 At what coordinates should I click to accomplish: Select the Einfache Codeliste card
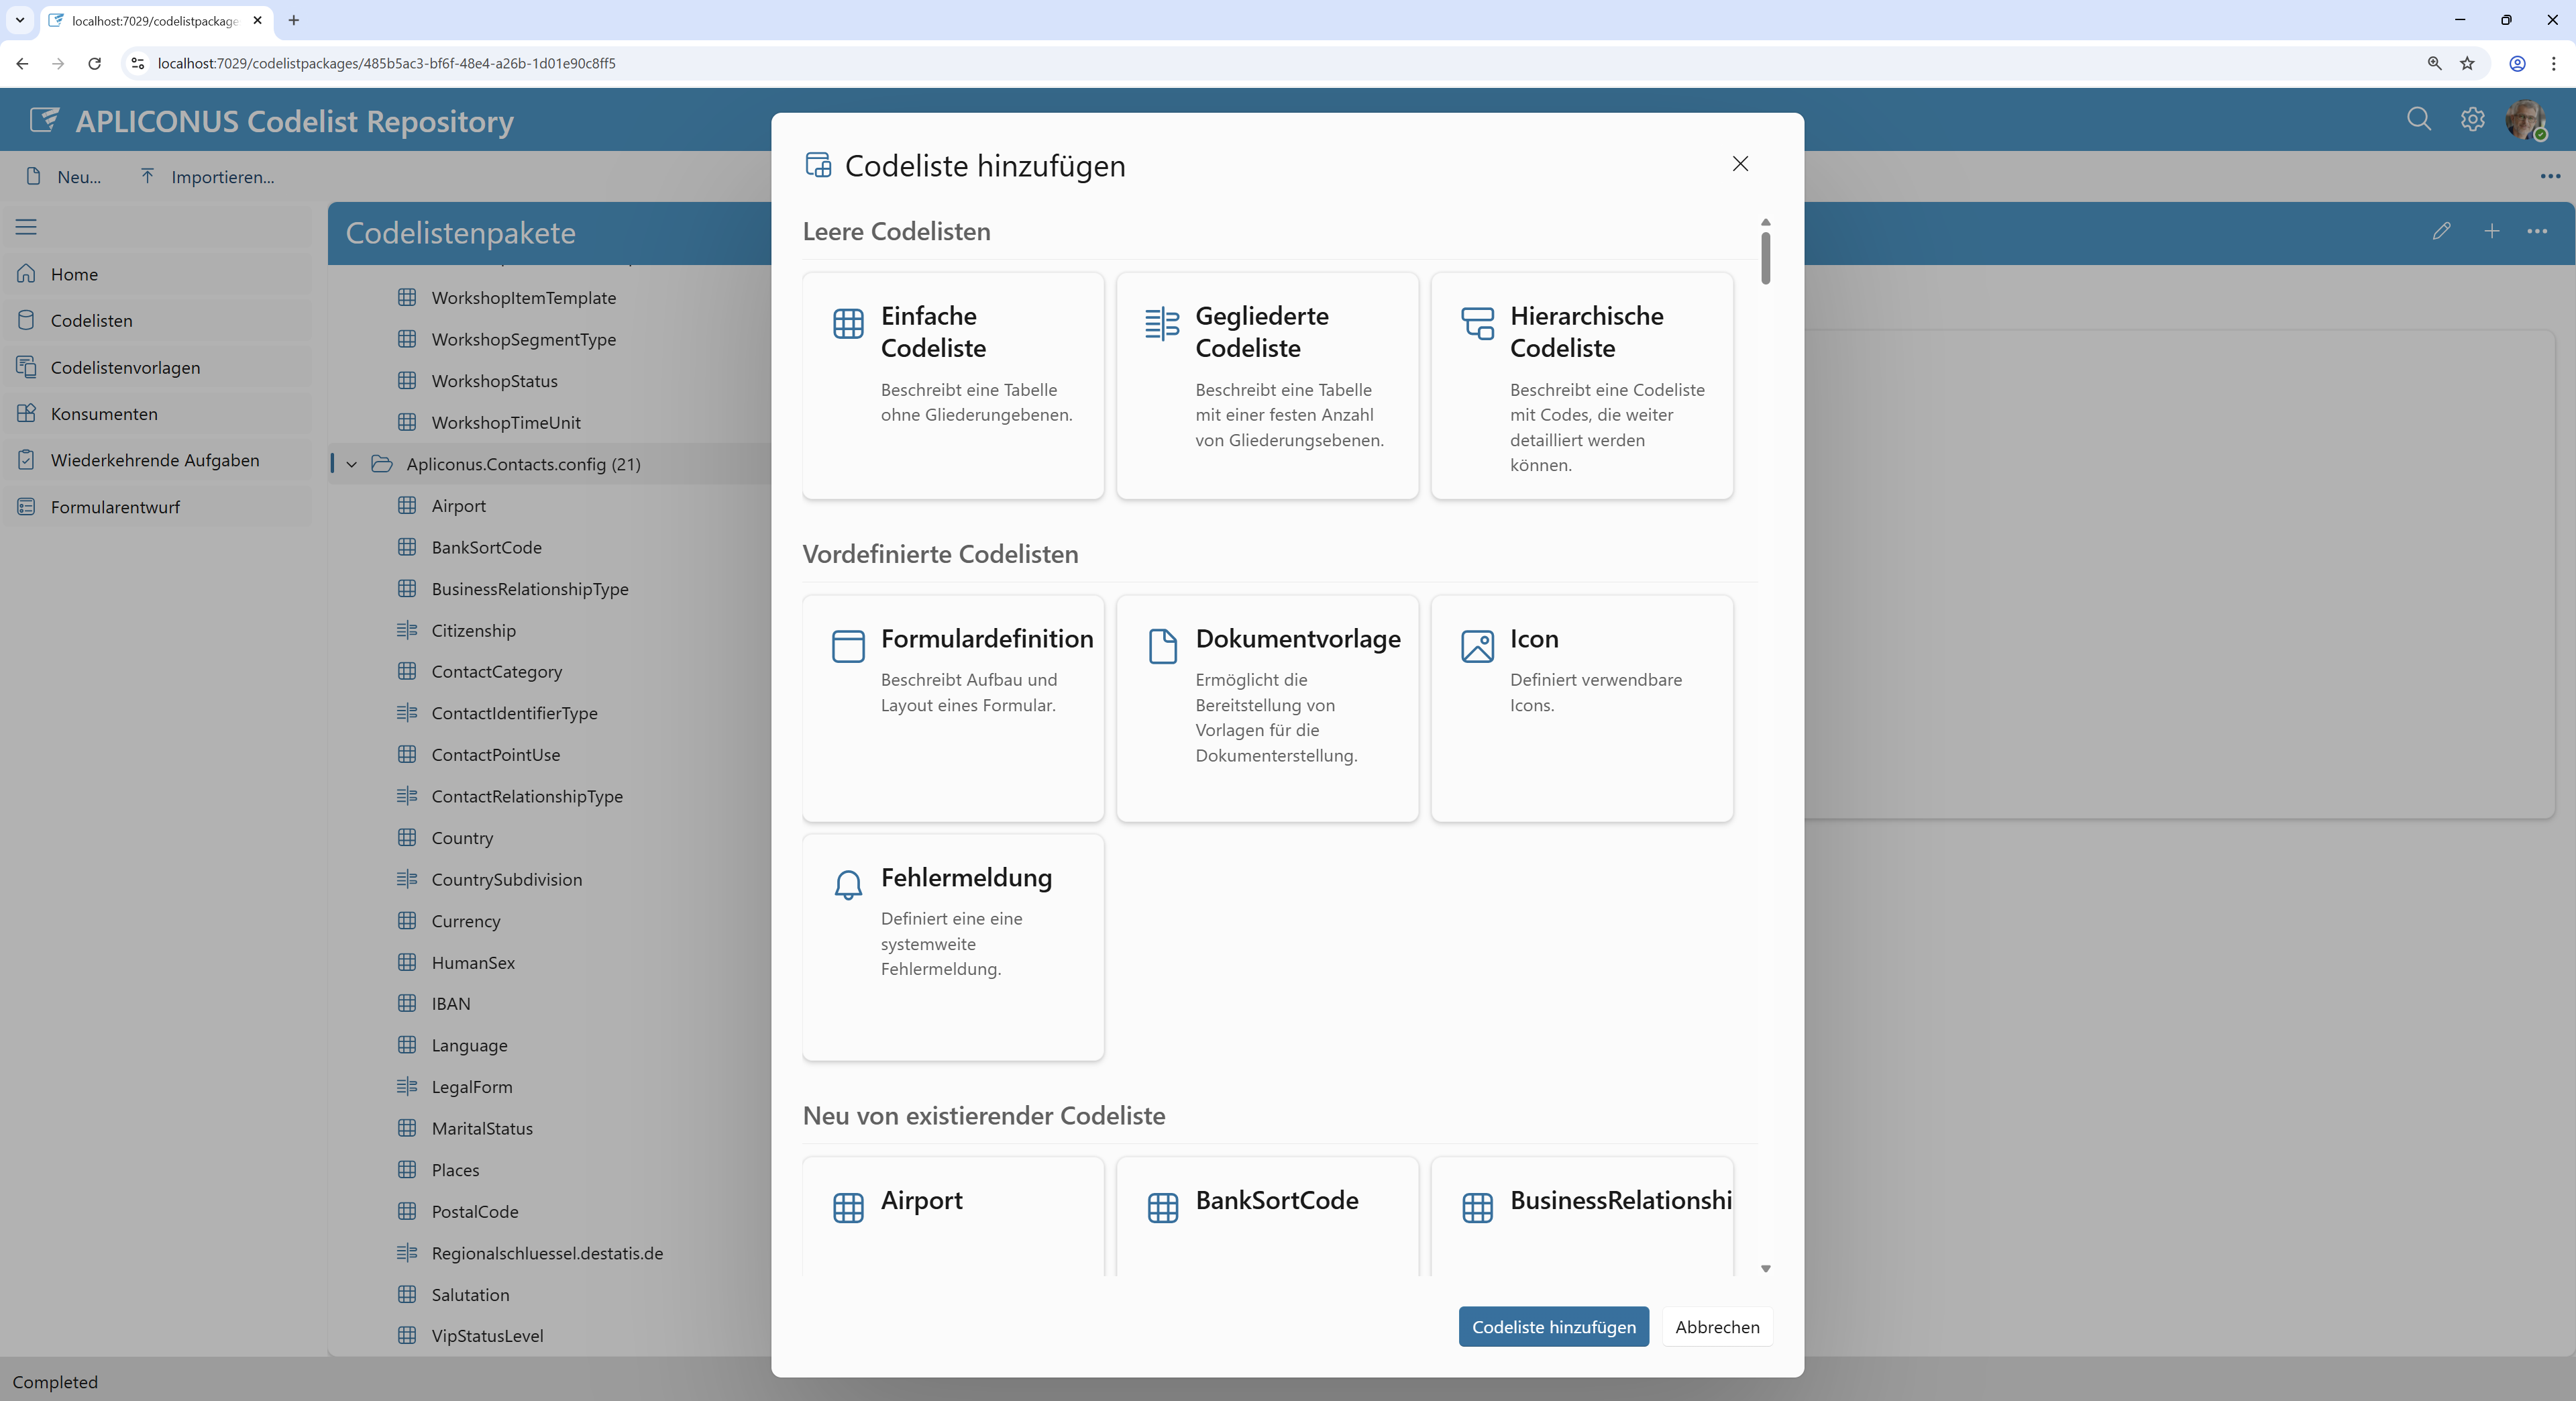pyautogui.click(x=953, y=385)
